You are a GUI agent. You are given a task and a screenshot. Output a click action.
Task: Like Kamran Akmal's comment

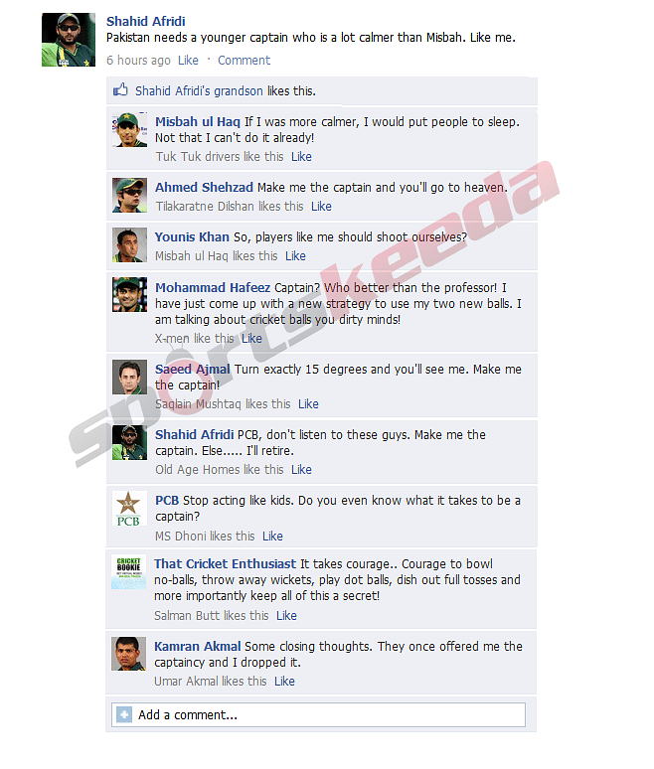click(284, 682)
